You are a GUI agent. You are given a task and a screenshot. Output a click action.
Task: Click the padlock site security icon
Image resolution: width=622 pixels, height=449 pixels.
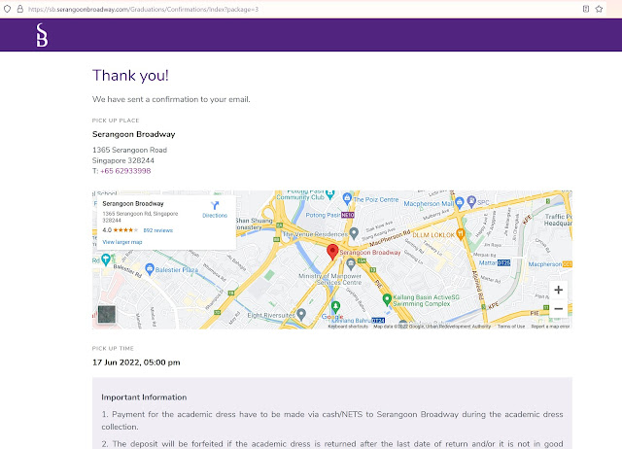click(19, 9)
